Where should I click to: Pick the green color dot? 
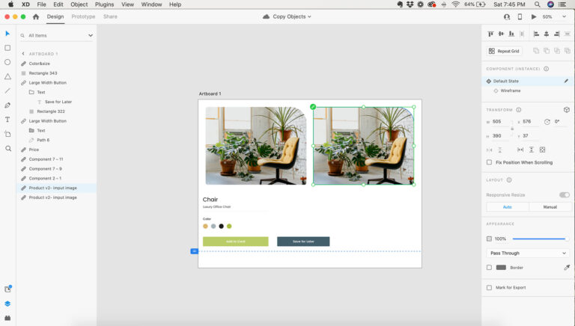pyautogui.click(x=229, y=226)
